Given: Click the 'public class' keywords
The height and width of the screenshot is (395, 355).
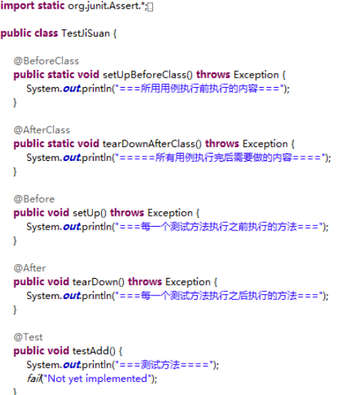Looking at the screenshot, I should 29,33.
